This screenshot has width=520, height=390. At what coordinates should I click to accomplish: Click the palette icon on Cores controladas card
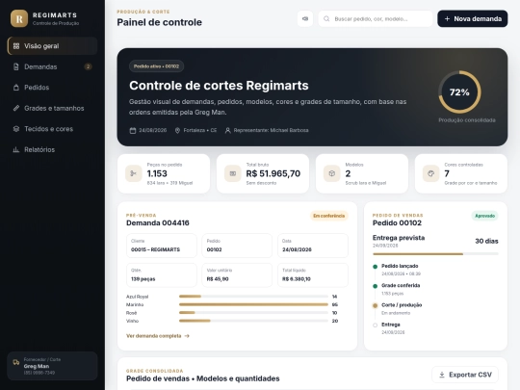coord(430,173)
